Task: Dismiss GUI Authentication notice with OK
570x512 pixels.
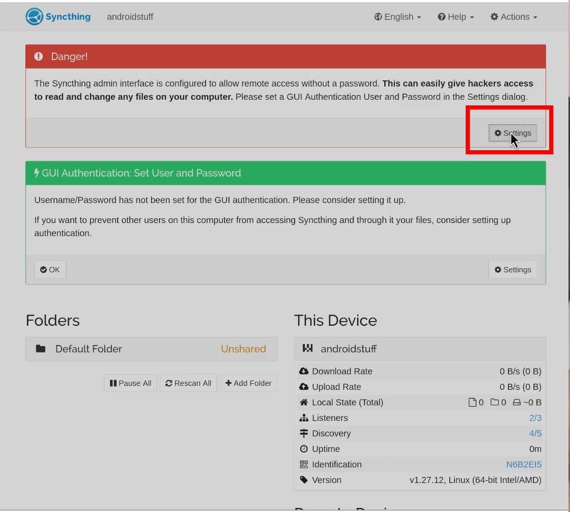Action: coord(50,269)
